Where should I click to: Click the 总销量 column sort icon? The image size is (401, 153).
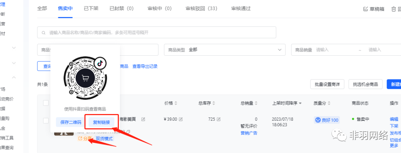[x=257, y=103]
